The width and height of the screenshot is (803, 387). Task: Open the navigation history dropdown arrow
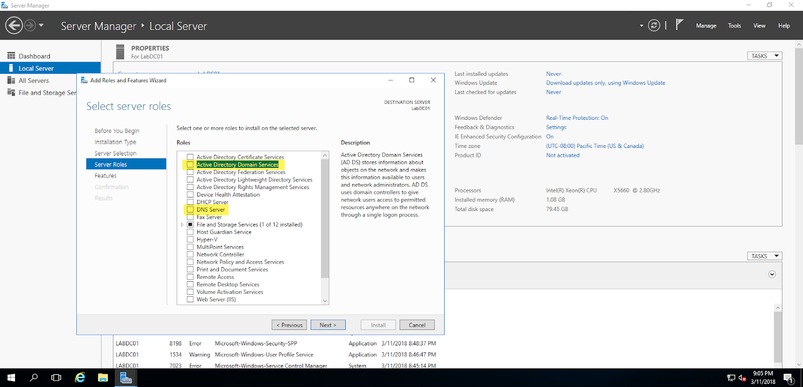click(41, 25)
